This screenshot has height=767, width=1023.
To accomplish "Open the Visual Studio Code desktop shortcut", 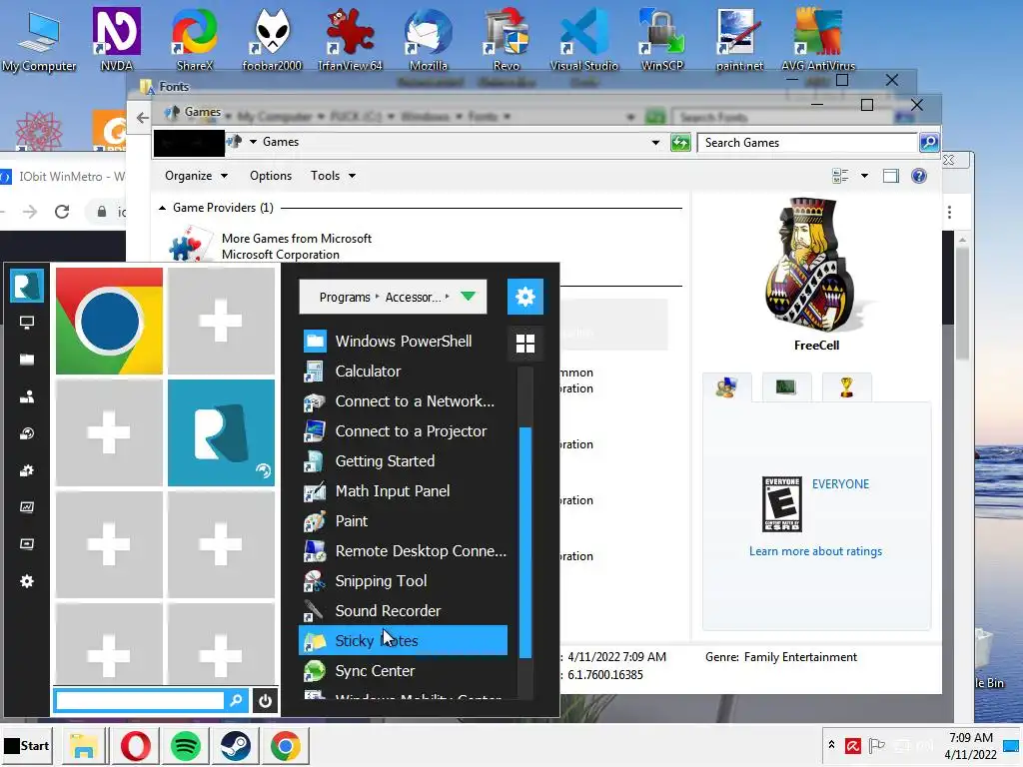I will point(583,39).
